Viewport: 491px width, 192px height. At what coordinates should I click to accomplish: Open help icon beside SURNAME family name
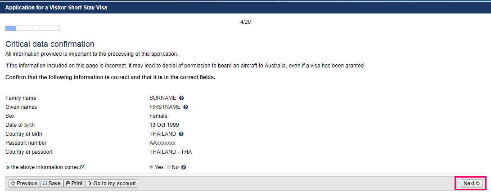pyautogui.click(x=181, y=98)
